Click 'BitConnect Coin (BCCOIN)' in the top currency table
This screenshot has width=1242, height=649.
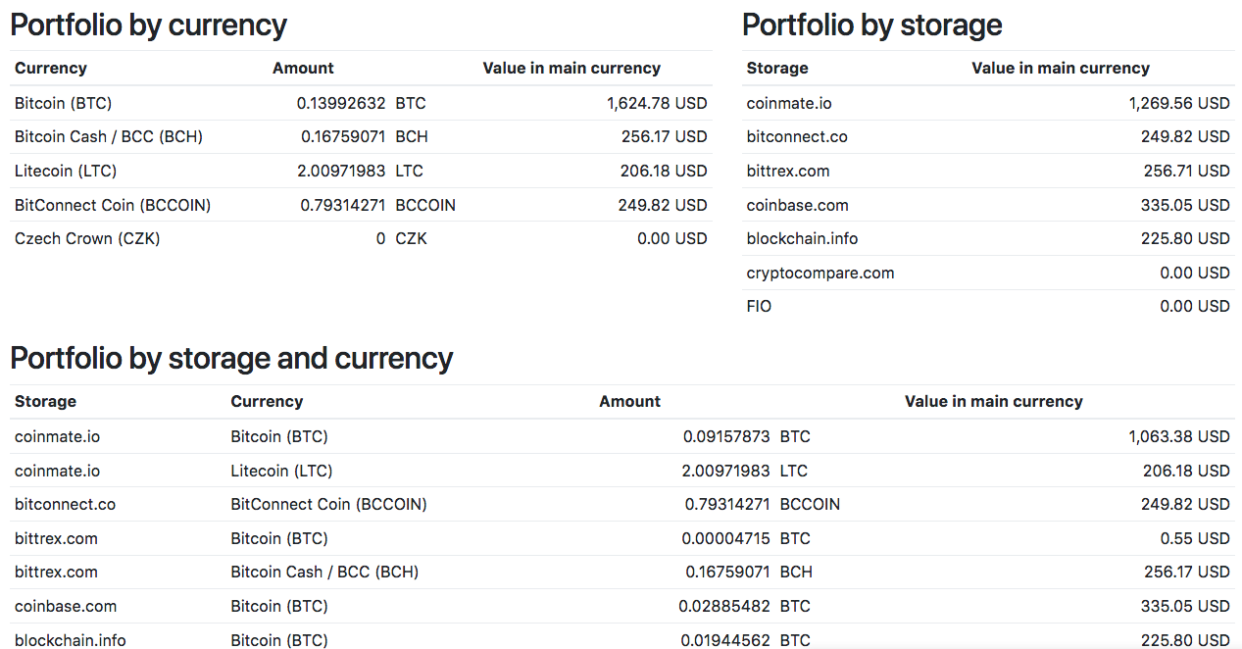[x=113, y=205]
